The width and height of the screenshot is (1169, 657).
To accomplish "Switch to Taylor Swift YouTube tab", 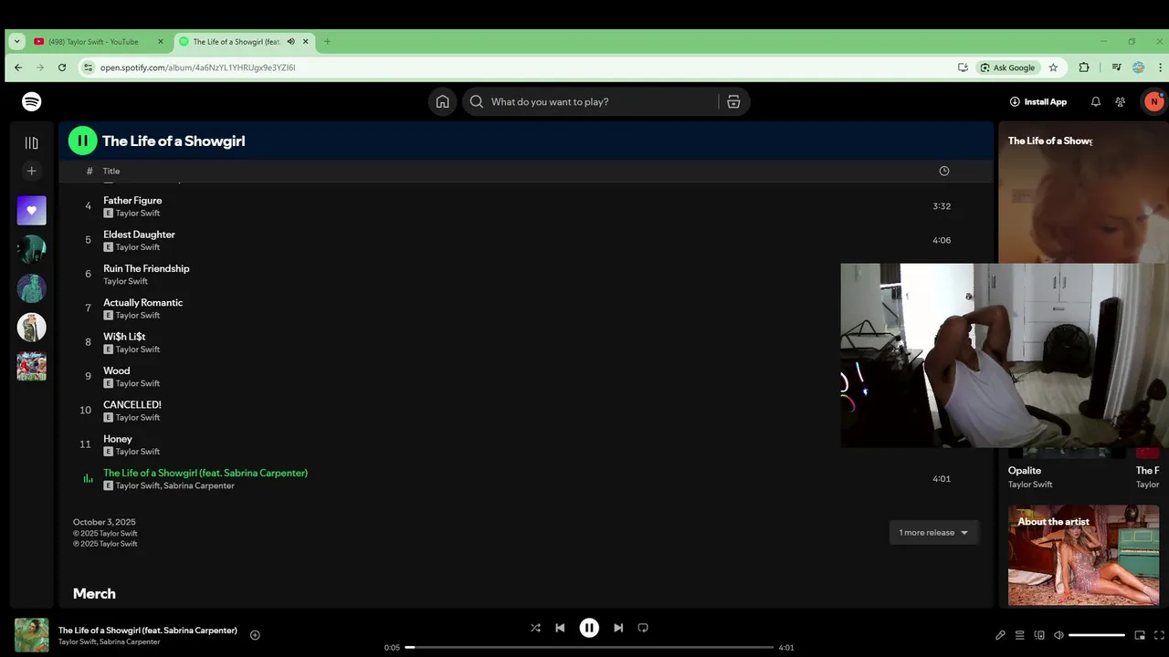I will point(100,41).
